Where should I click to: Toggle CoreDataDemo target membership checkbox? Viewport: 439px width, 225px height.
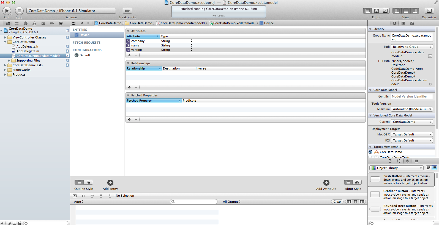point(370,152)
